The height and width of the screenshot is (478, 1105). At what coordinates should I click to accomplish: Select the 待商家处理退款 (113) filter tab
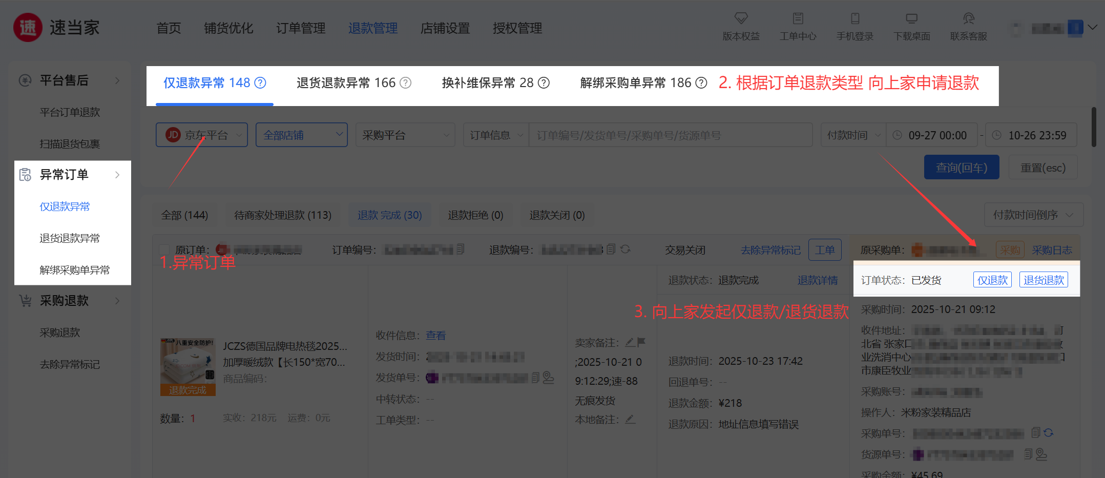(283, 215)
